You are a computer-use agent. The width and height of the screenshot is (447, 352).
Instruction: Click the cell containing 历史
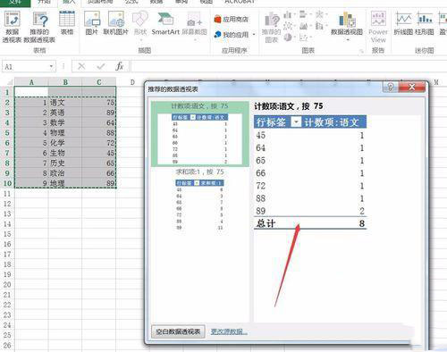pyautogui.click(x=65, y=163)
